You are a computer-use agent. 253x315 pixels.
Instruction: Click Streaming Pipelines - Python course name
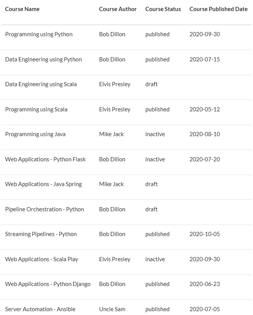(41, 234)
